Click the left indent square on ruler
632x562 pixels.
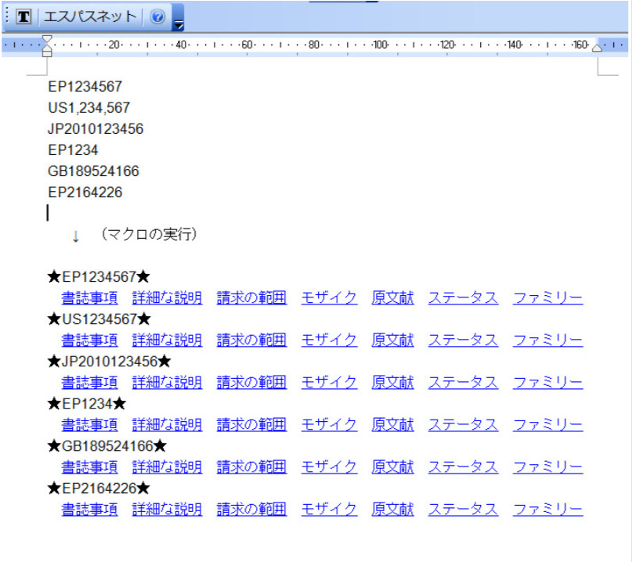(x=47, y=54)
